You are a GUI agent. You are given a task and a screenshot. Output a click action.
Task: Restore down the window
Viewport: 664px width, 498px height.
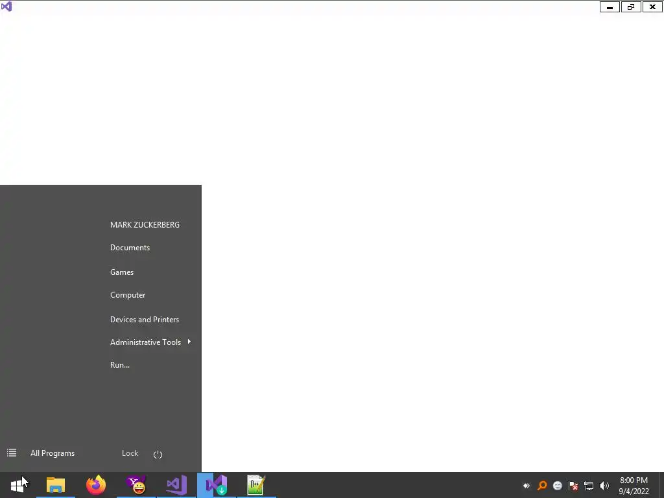(631, 6)
